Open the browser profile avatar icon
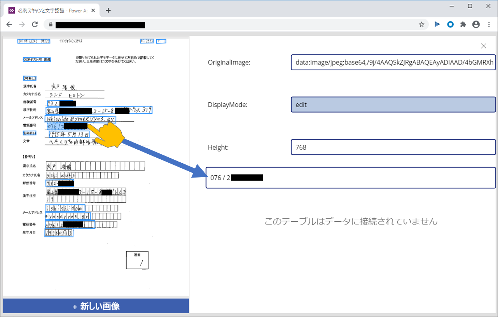498x317 pixels. coord(476,24)
